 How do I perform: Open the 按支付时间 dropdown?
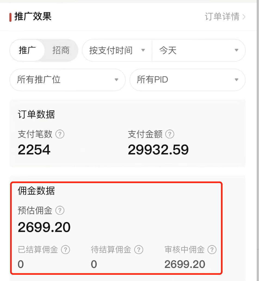[x=117, y=51]
